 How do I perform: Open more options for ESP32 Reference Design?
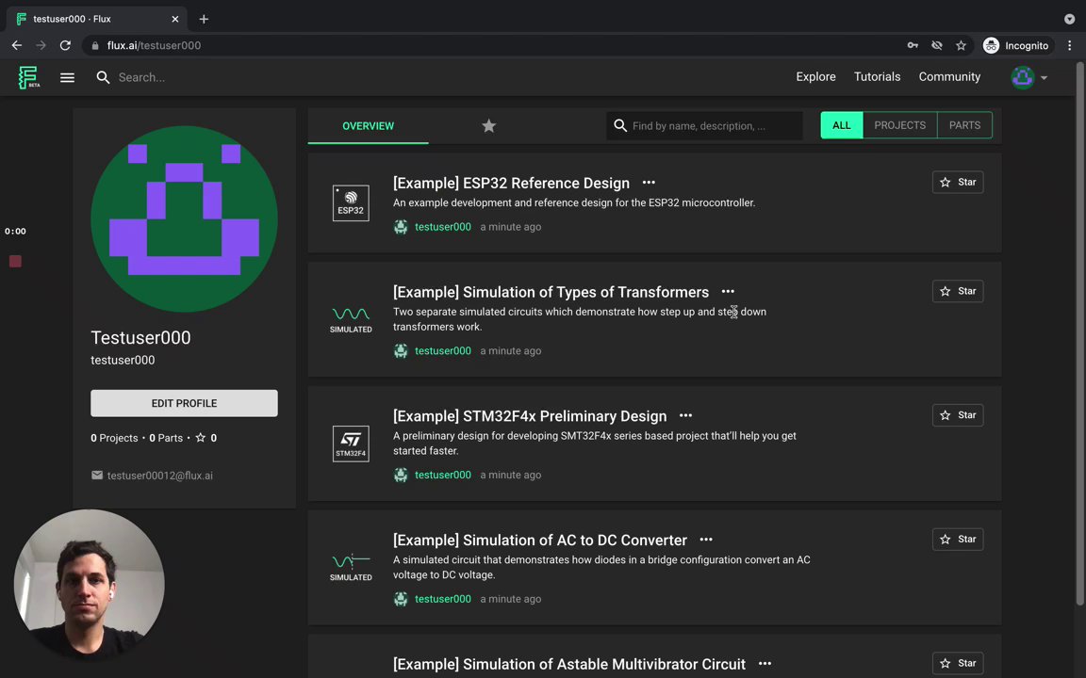pyautogui.click(x=649, y=182)
